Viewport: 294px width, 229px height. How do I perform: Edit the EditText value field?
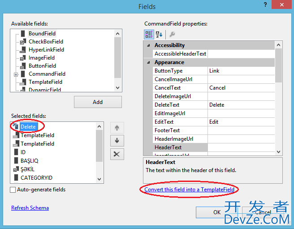241,122
